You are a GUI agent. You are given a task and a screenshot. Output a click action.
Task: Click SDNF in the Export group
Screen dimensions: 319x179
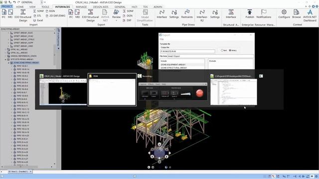[x=128, y=11]
